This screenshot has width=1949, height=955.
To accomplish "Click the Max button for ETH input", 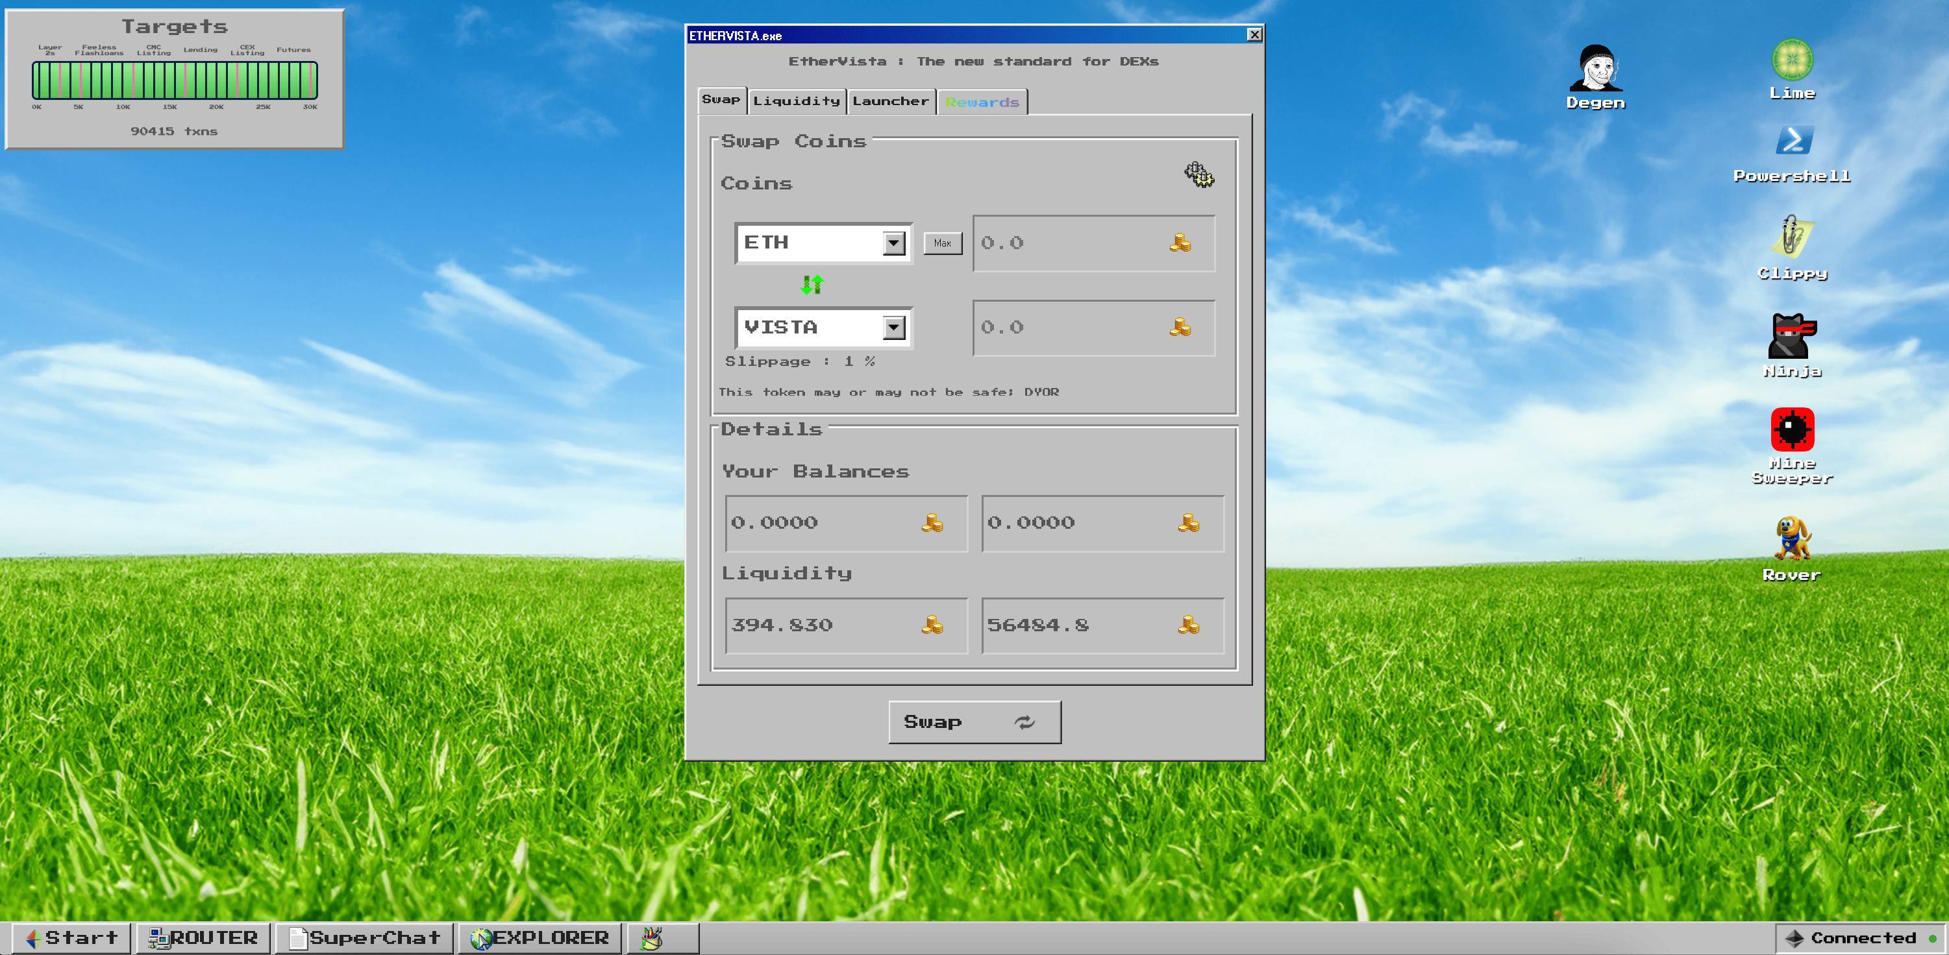I will tap(941, 242).
